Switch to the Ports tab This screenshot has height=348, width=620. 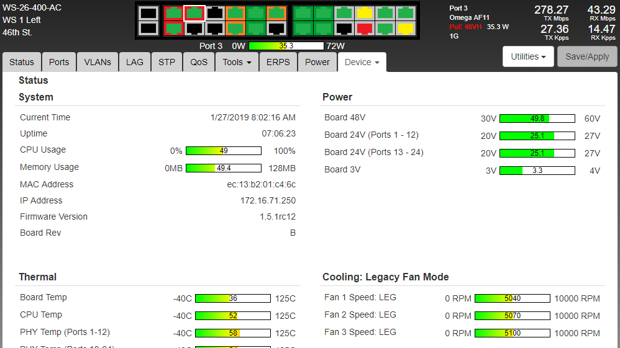pyautogui.click(x=59, y=62)
